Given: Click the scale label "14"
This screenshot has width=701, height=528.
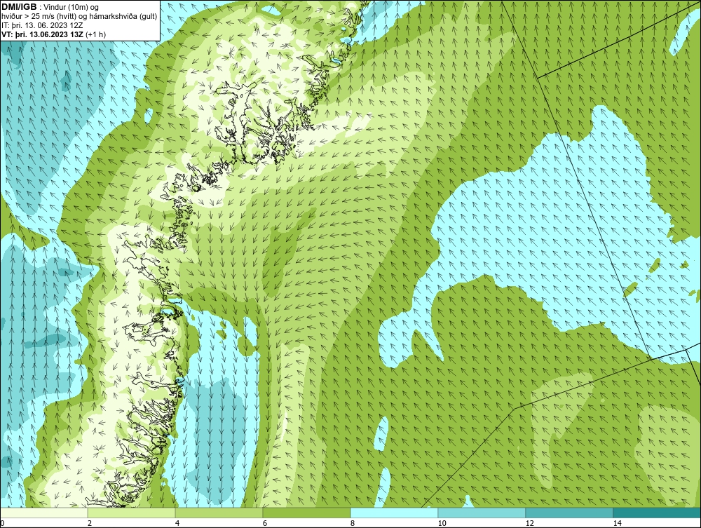Looking at the screenshot, I should point(618,524).
